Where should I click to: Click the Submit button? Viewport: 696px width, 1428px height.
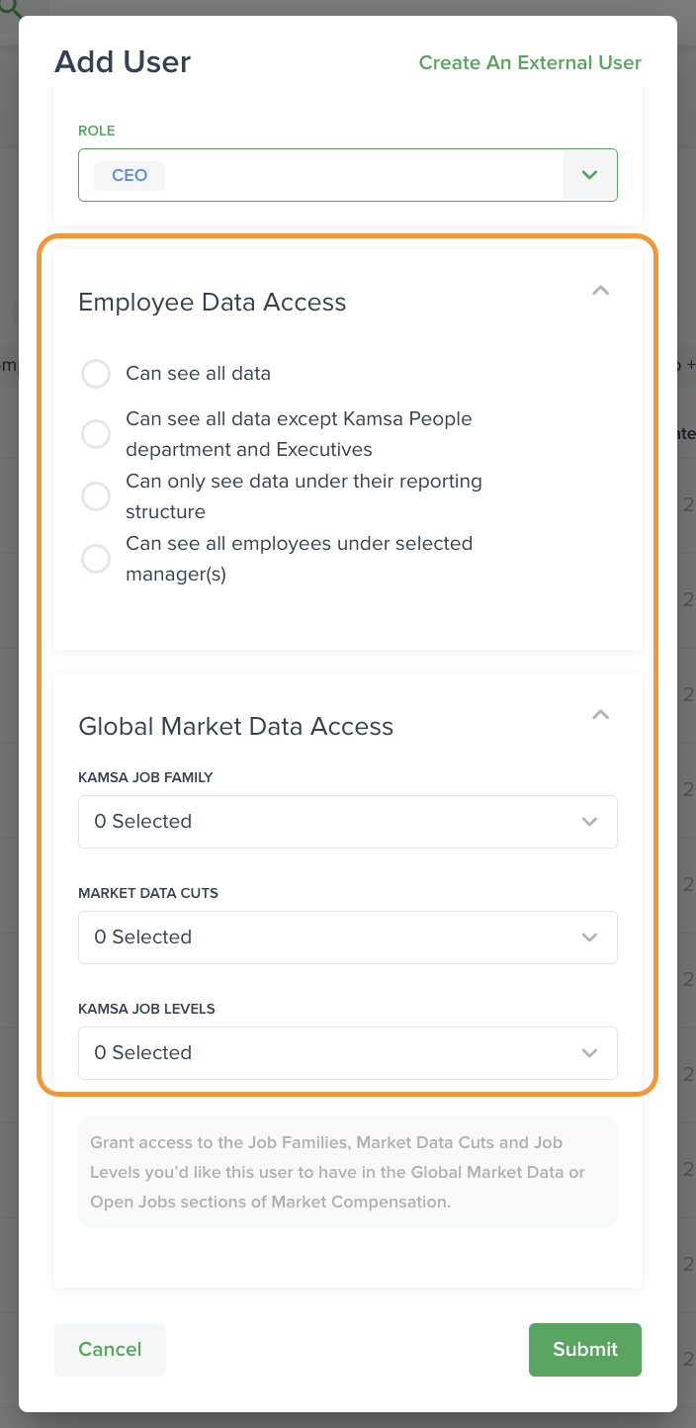point(585,1350)
